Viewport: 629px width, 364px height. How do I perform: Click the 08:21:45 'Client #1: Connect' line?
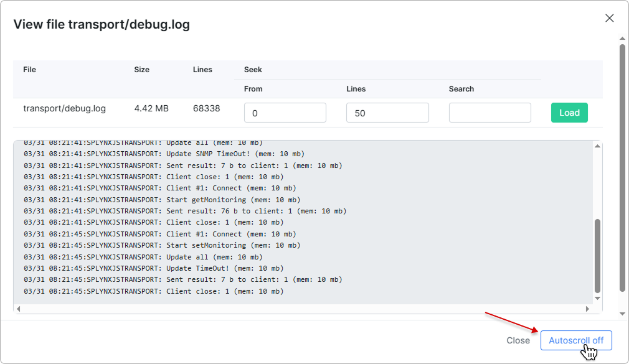[x=159, y=234]
